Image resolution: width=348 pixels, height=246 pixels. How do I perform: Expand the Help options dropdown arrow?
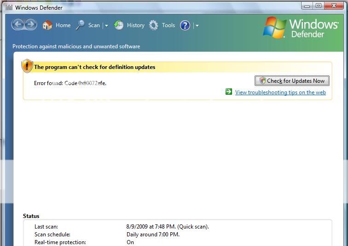coord(197,26)
